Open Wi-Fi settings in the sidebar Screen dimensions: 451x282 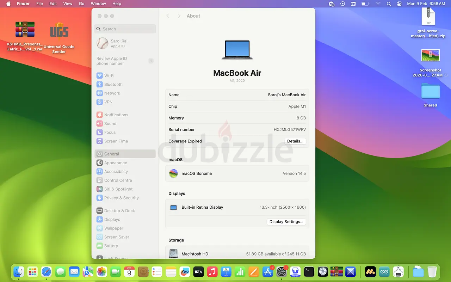[109, 76]
